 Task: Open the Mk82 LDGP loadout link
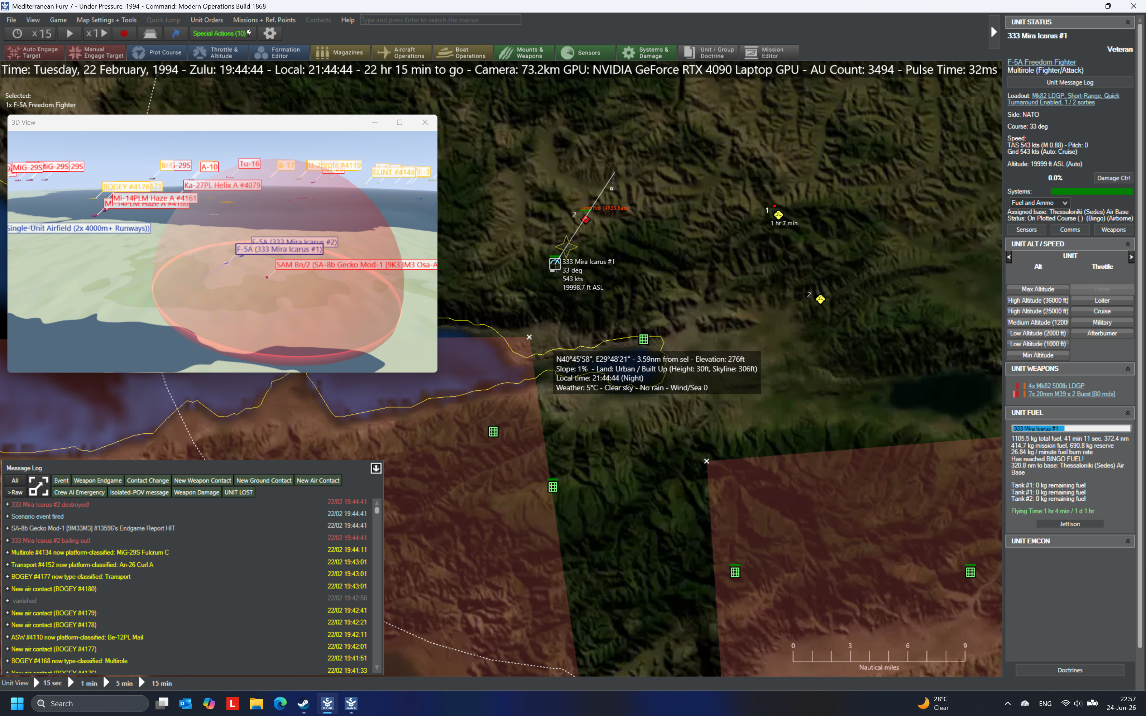[1063, 99]
